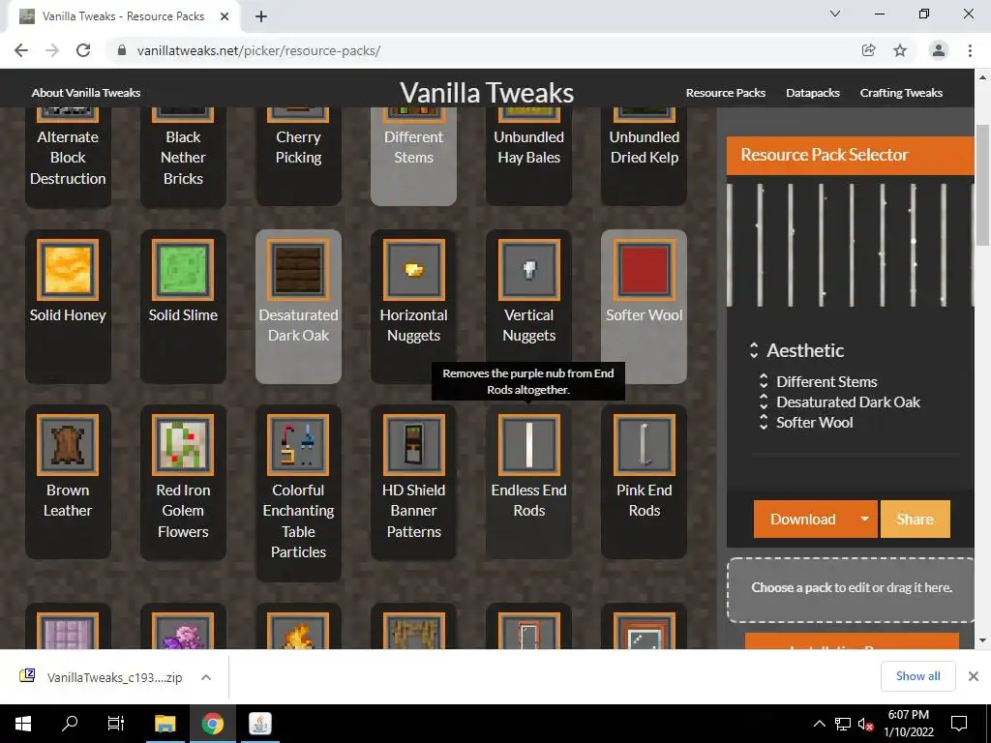Click the pack upload drop zone
This screenshot has height=743, width=991.
point(852,589)
